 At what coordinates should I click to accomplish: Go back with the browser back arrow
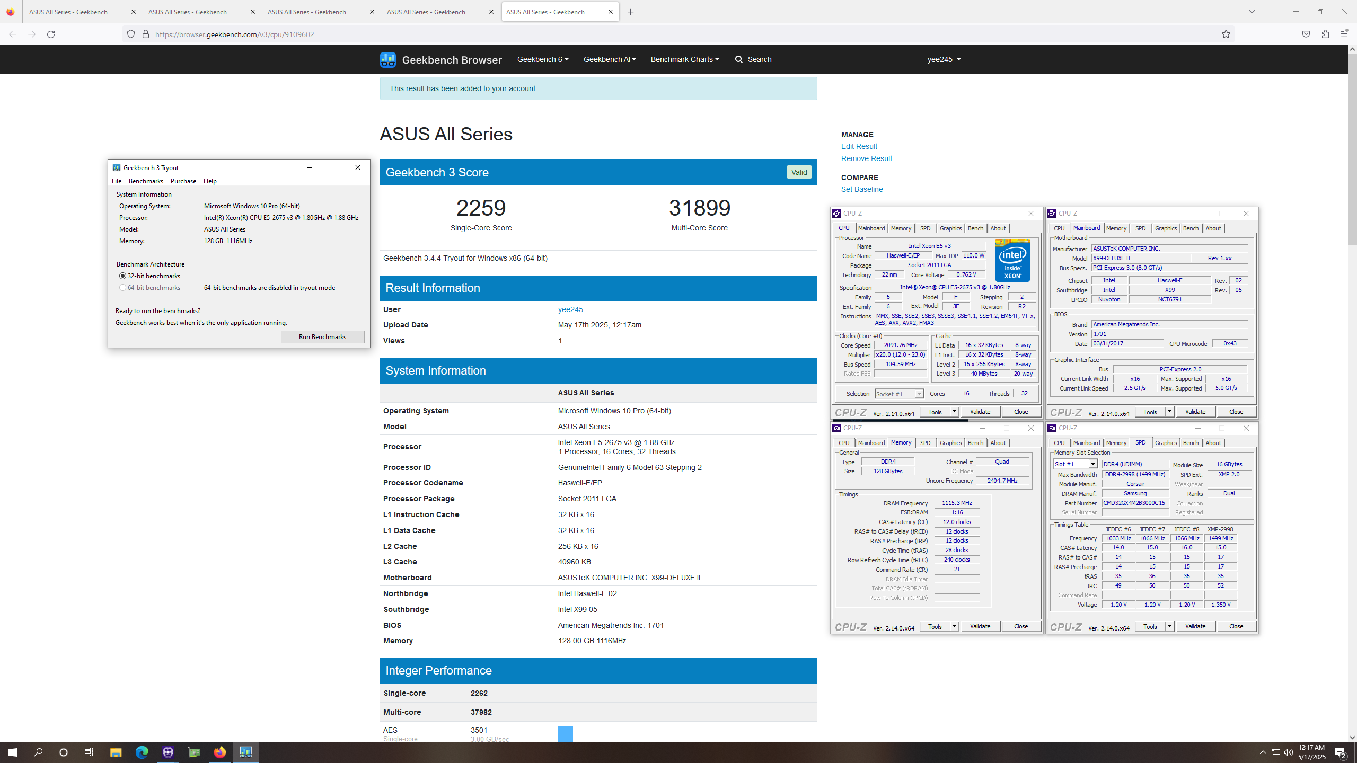coord(13,34)
